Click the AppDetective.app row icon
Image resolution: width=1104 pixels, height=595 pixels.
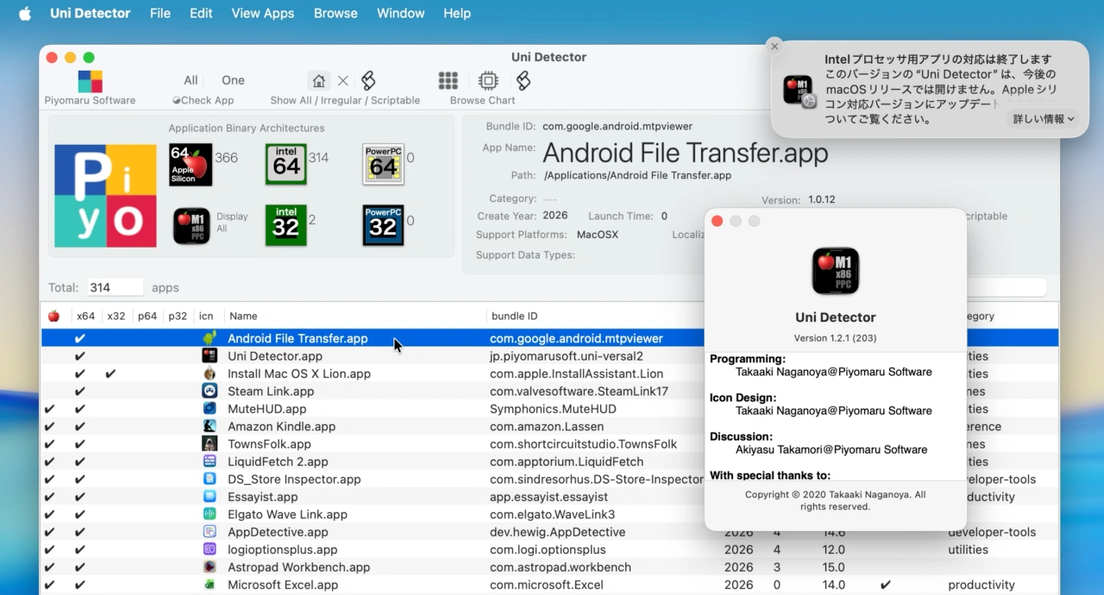(x=210, y=532)
